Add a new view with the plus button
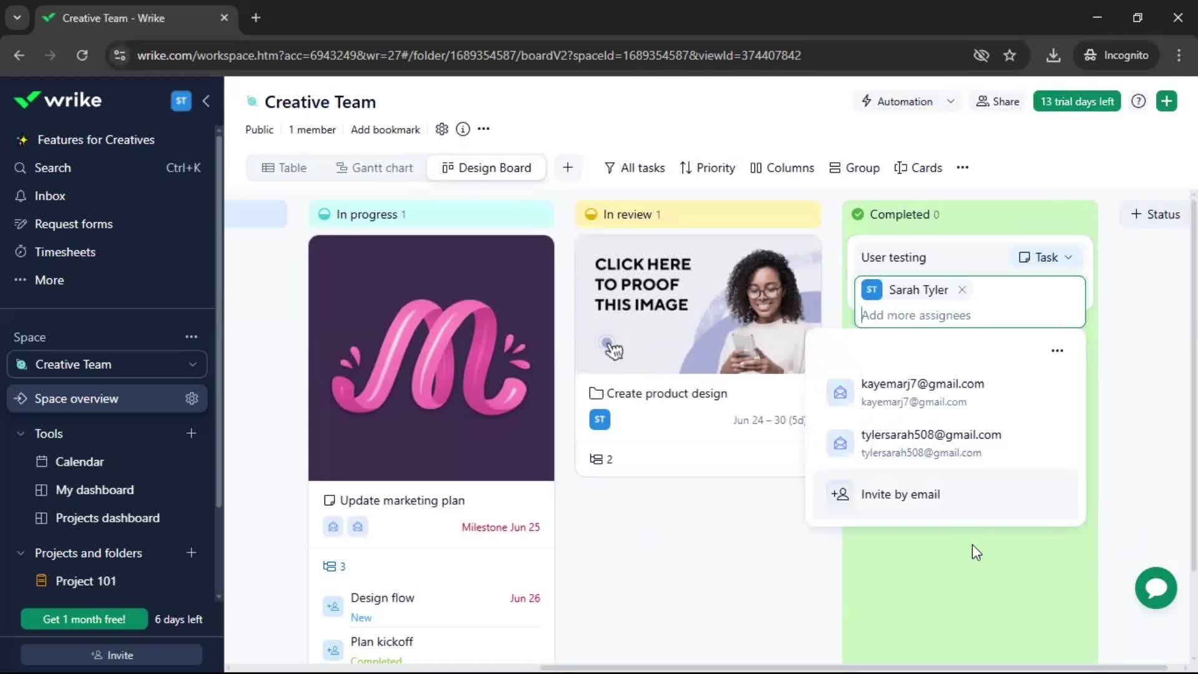The image size is (1198, 674). (x=568, y=167)
